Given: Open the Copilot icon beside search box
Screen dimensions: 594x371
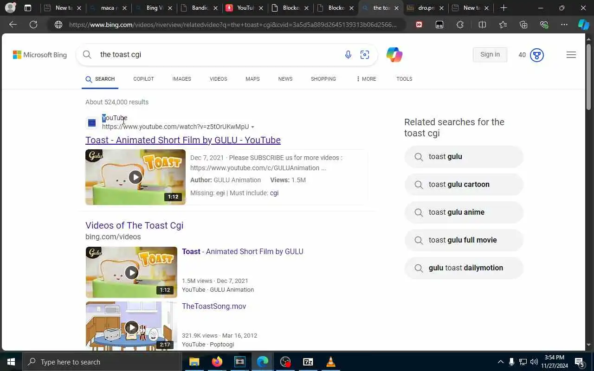Looking at the screenshot, I should tap(394, 55).
